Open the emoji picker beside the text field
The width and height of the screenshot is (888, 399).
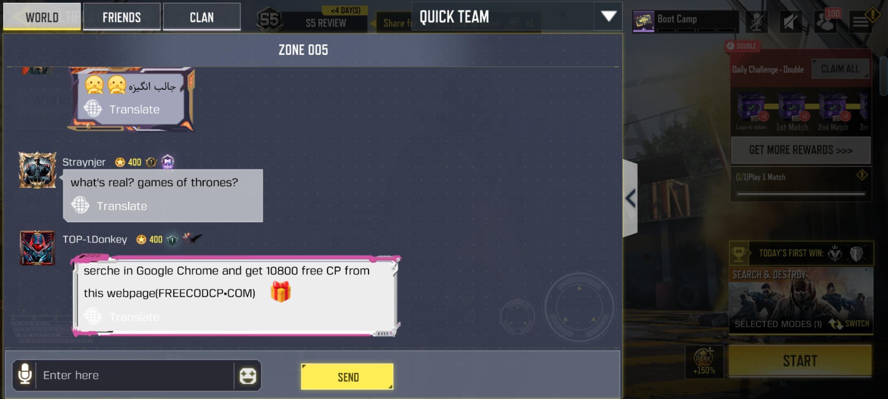click(x=248, y=376)
